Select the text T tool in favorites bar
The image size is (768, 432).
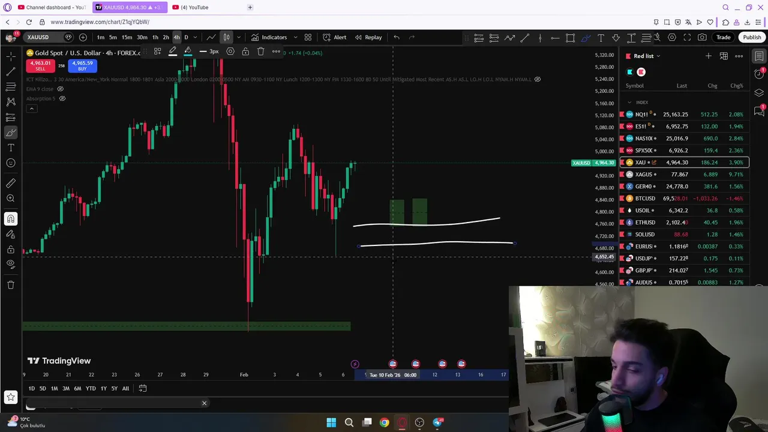point(601,38)
